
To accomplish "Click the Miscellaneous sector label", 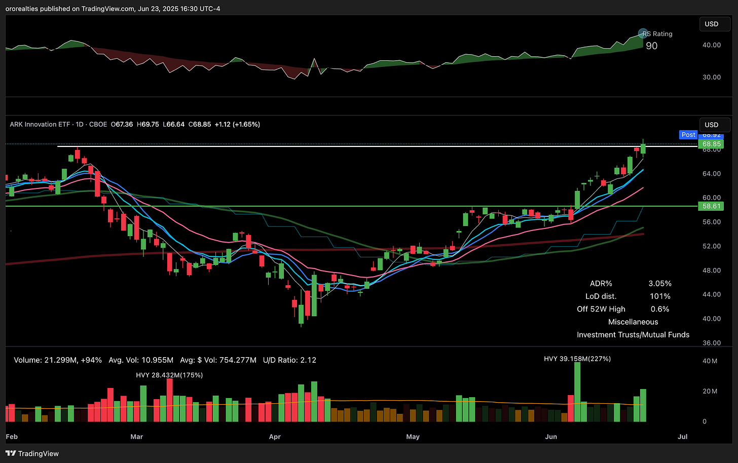I will (x=633, y=322).
